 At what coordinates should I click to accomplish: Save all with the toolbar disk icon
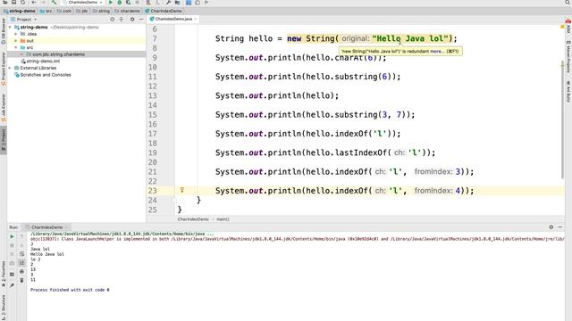[14, 3]
